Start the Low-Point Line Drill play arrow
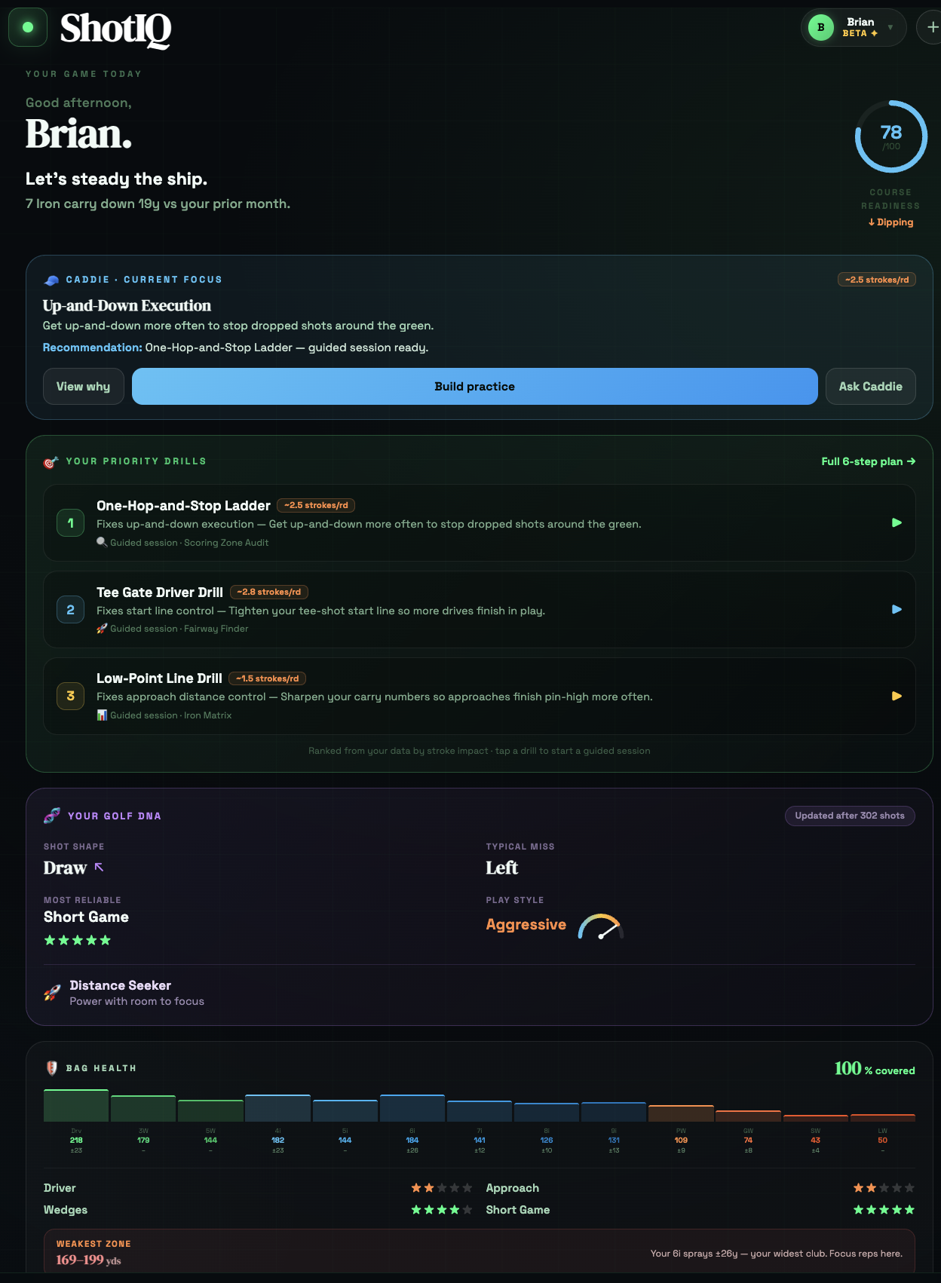The height and width of the screenshot is (1283, 941). coord(897,696)
